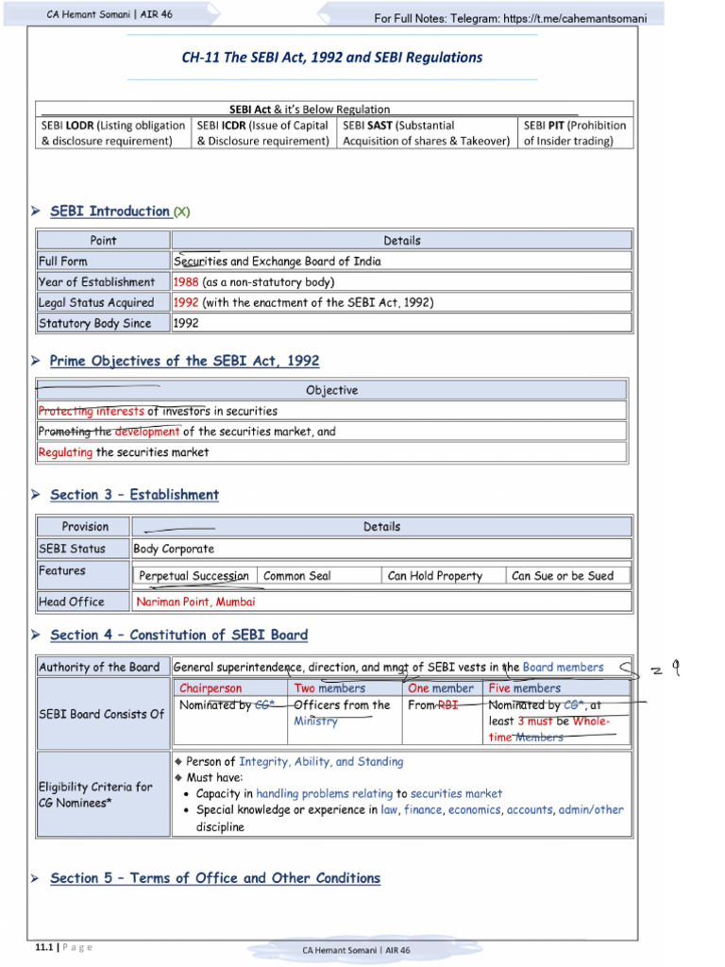Click the chapter title 'CH-11 The SEBI Act, 1992 and SEBI Regulations'
This screenshot has width=725, height=967.
331,58
